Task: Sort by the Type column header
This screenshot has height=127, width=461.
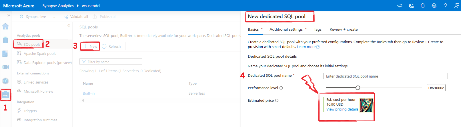Action: coord(193,83)
